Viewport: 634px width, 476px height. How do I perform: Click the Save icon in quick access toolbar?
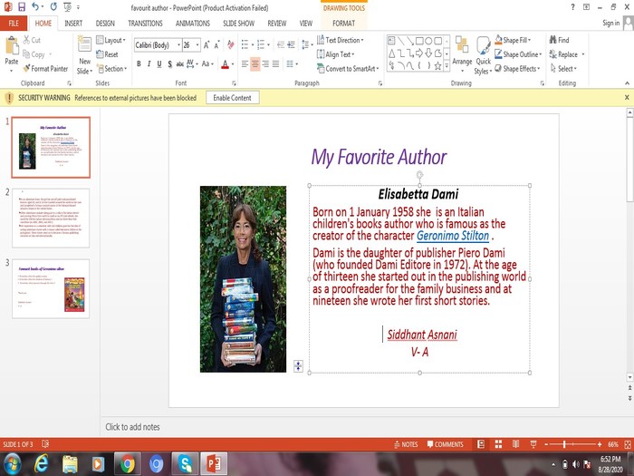22,7
